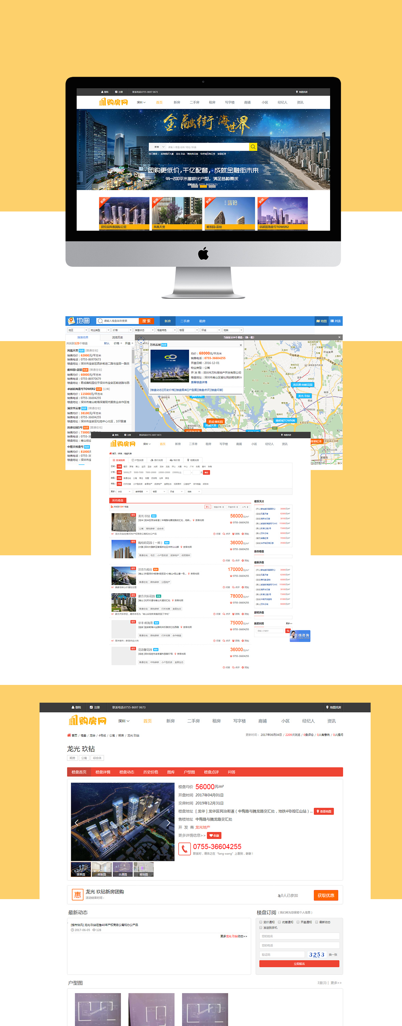Show next photo with the right arrow
This screenshot has width=402, height=1026.
click(x=168, y=822)
